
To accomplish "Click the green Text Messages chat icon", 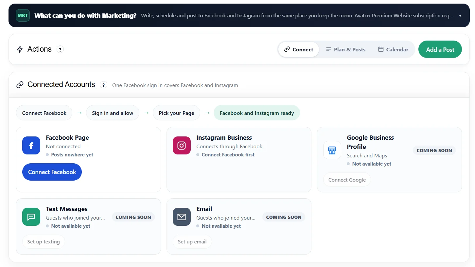I will pyautogui.click(x=31, y=217).
